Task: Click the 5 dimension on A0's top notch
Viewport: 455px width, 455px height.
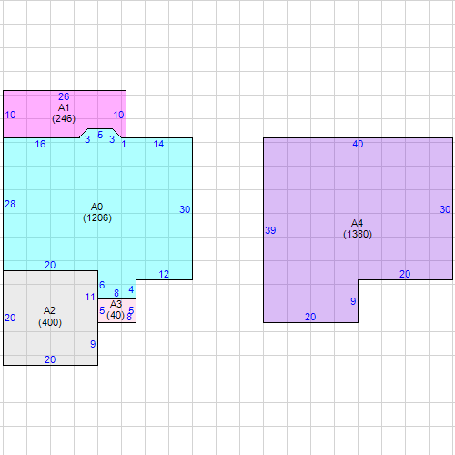Action: coord(100,135)
